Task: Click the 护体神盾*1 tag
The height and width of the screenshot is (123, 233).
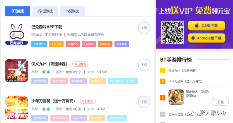Action: pyautogui.click(x=78, y=81)
